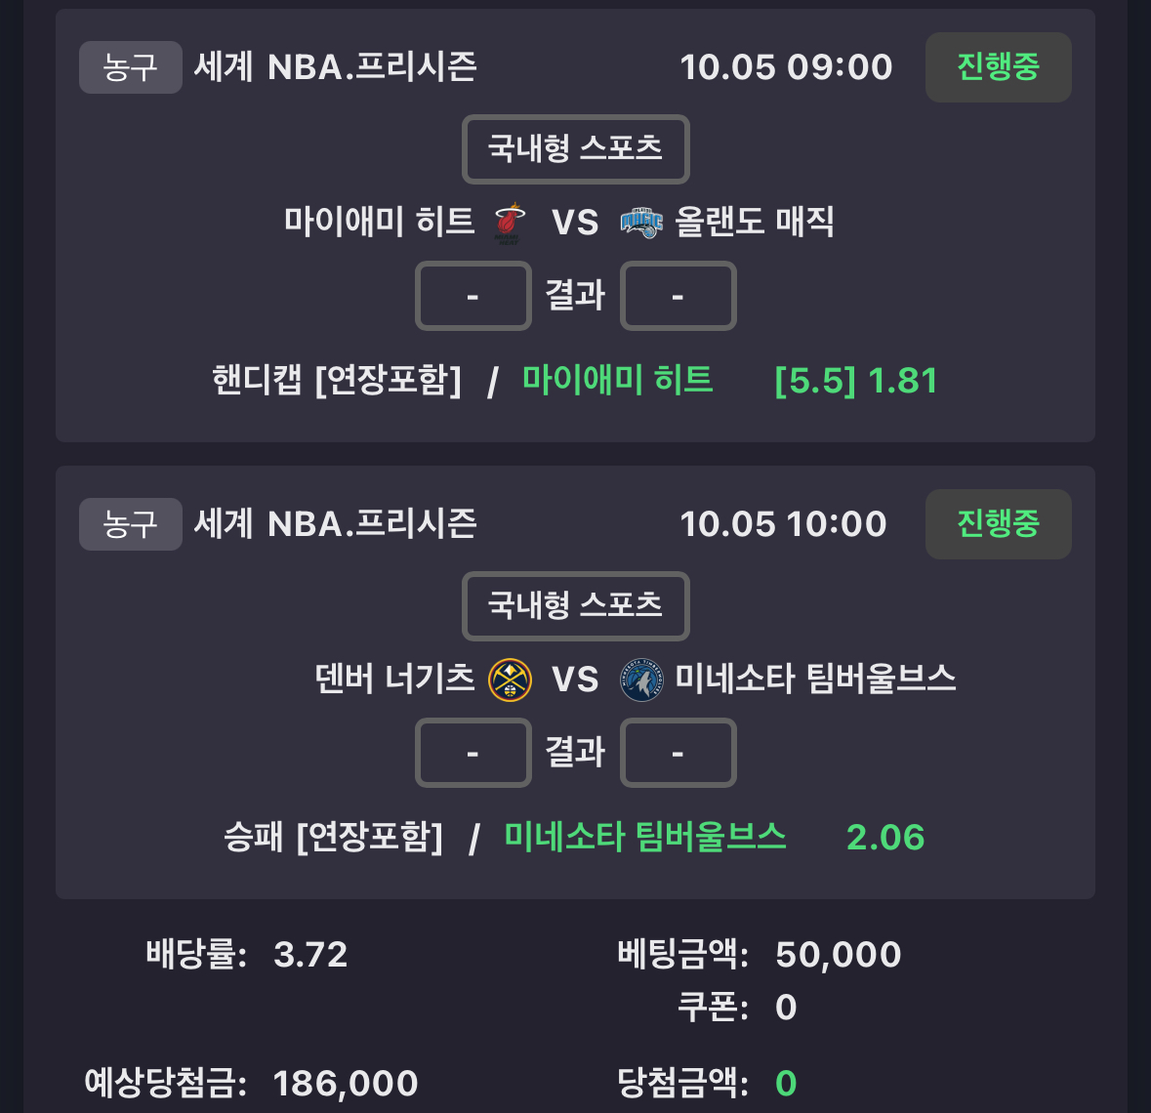The image size is (1151, 1113).
Task: Click 국내형 스포츠 label in the Miami game
Action: [575, 149]
